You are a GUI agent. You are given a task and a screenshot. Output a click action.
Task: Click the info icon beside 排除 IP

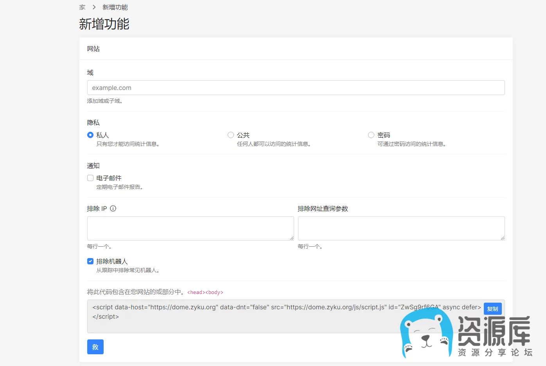(x=113, y=208)
